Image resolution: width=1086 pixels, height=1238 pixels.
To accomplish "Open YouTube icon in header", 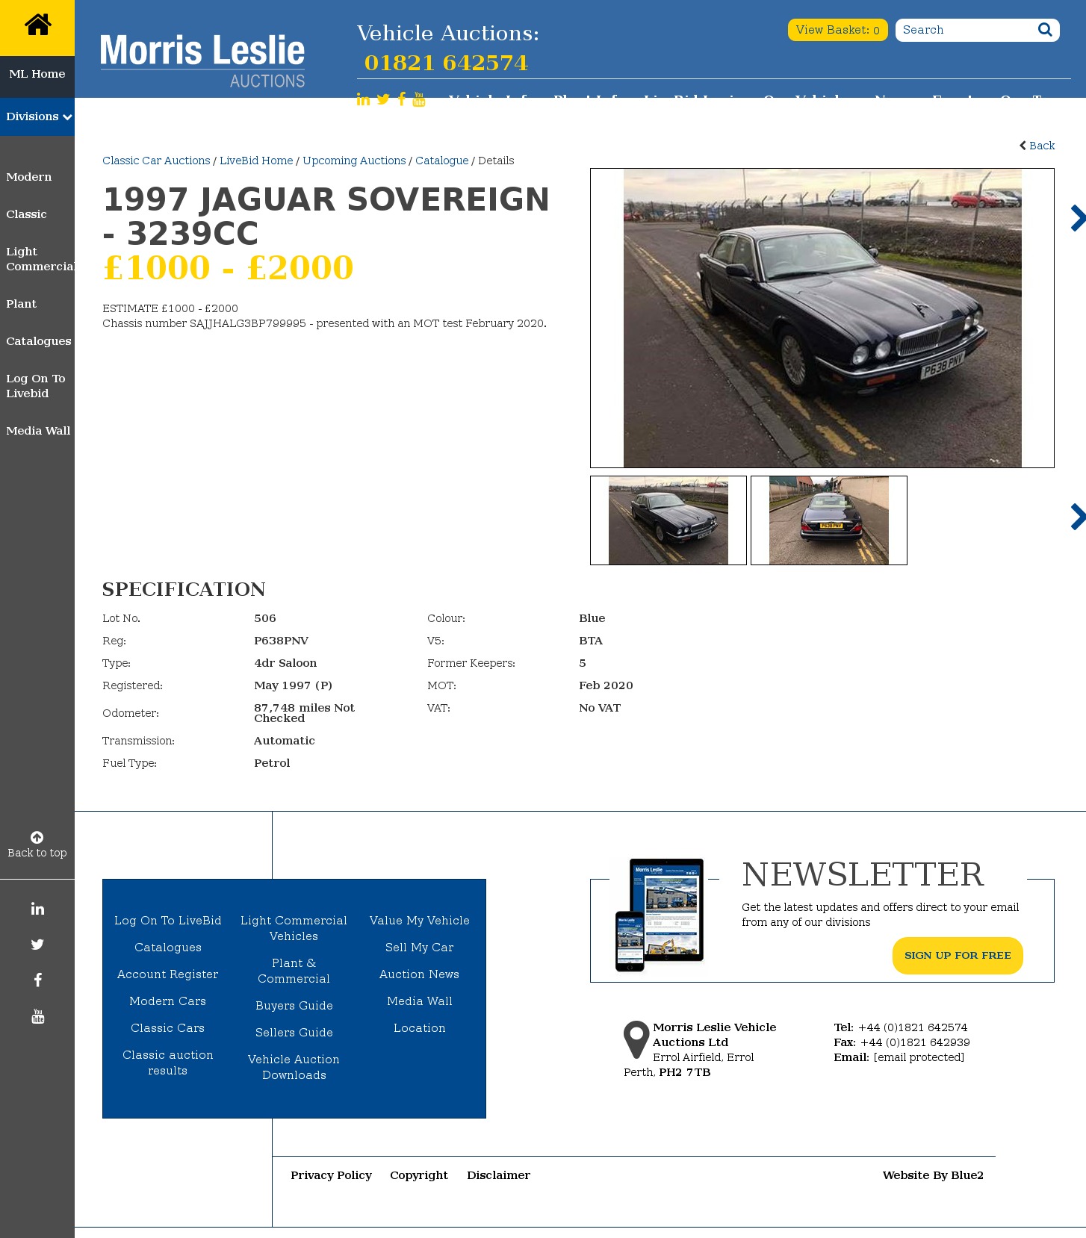I will [419, 99].
